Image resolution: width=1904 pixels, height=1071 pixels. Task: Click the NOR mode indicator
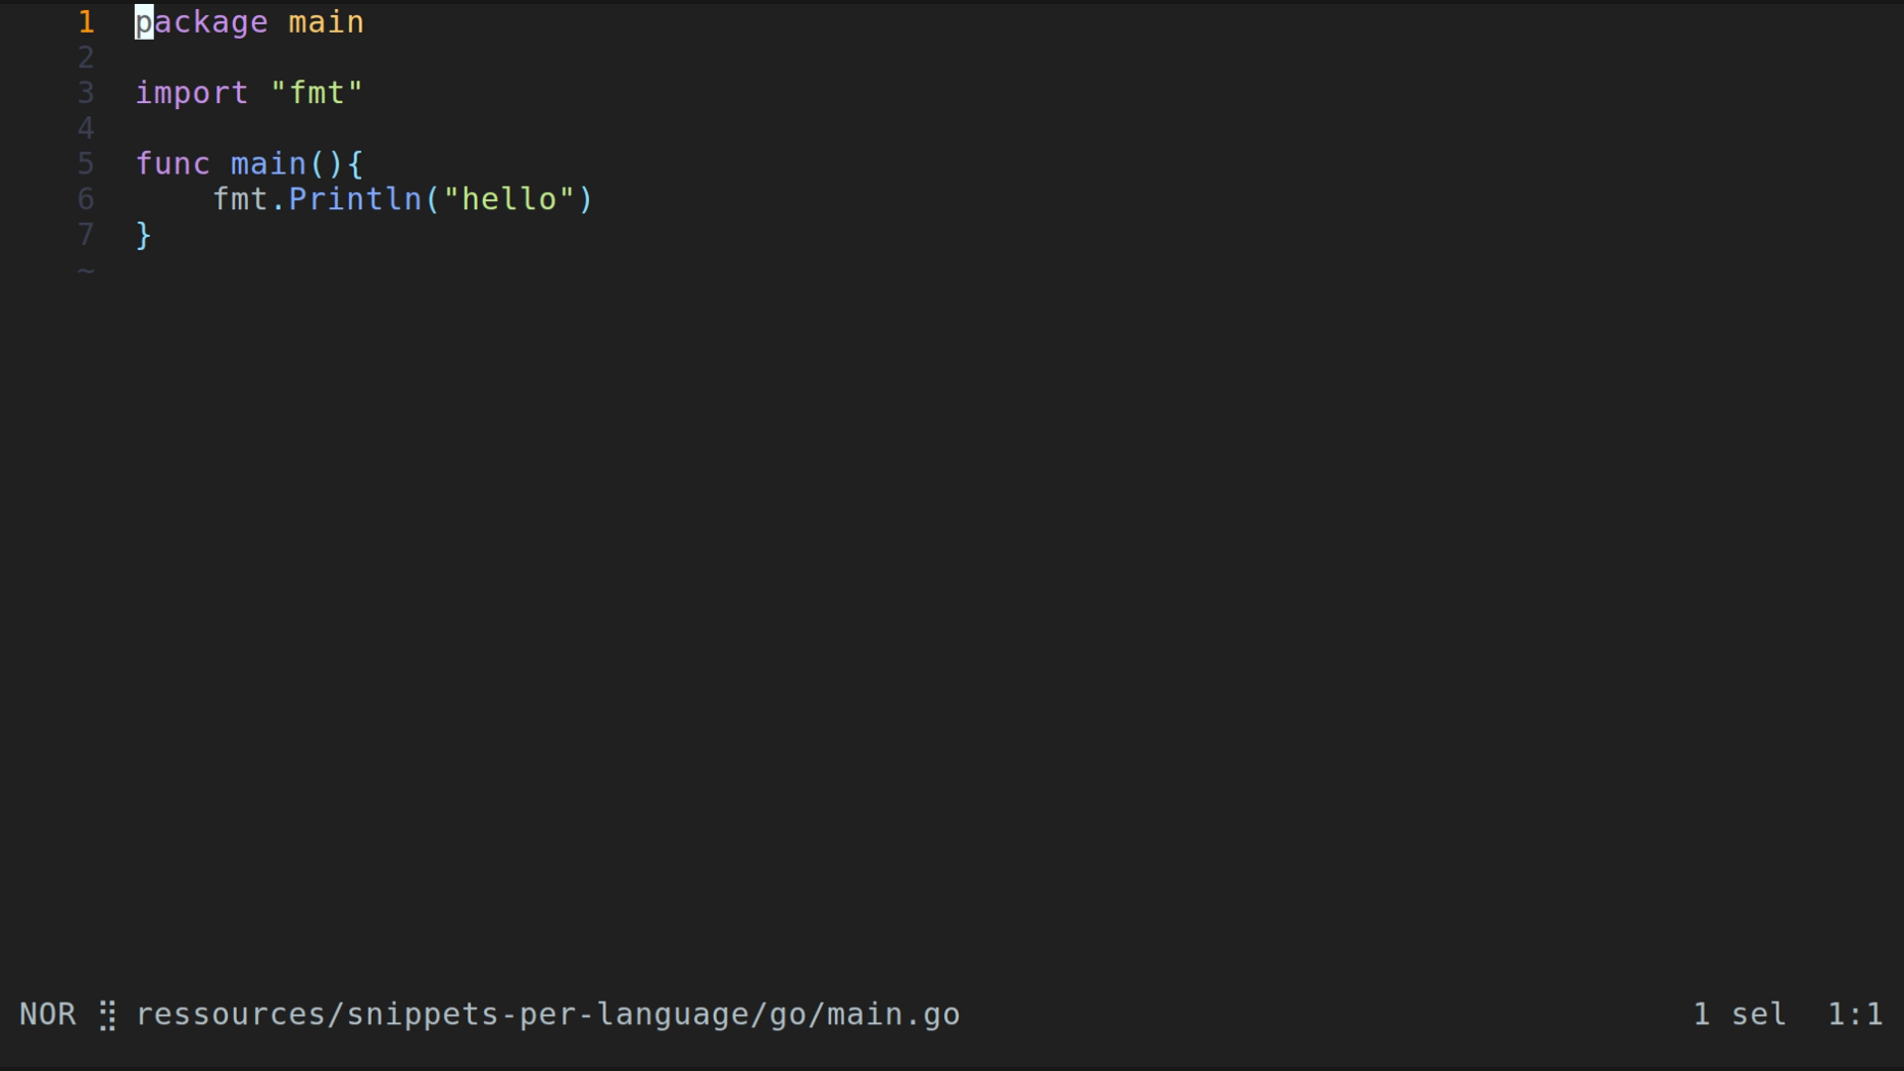pos(48,1014)
